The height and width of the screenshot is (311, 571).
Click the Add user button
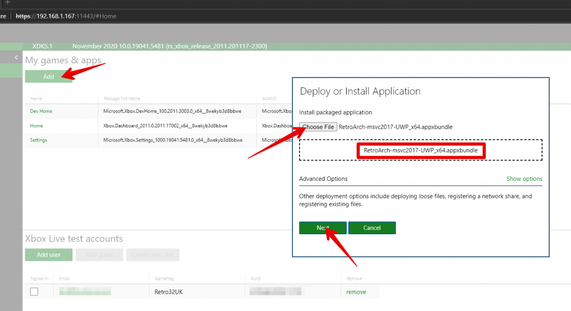(x=49, y=255)
